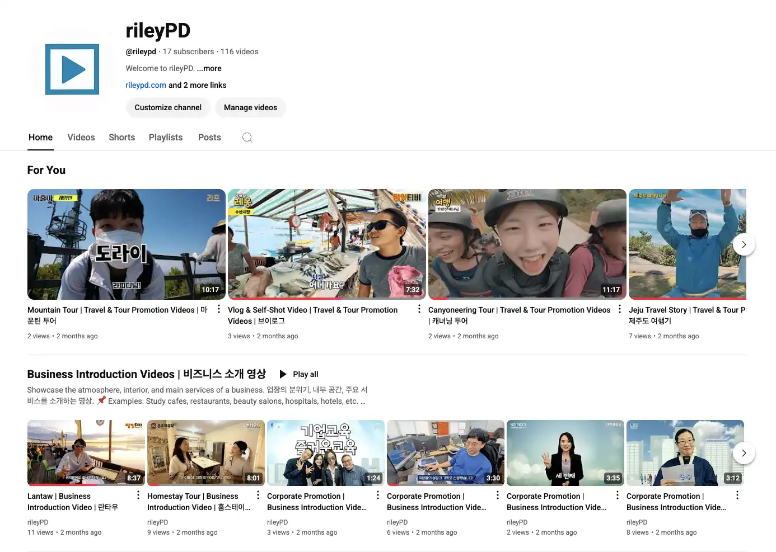This screenshot has height=552, width=776.
Task: Click the Customize channel button
Action: click(168, 107)
